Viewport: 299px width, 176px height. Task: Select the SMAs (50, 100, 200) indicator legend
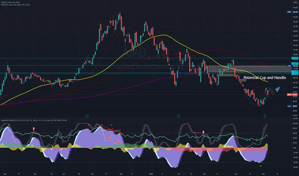15,5
